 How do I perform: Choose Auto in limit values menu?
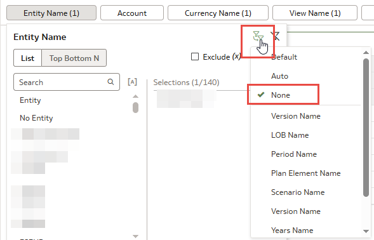click(279, 76)
